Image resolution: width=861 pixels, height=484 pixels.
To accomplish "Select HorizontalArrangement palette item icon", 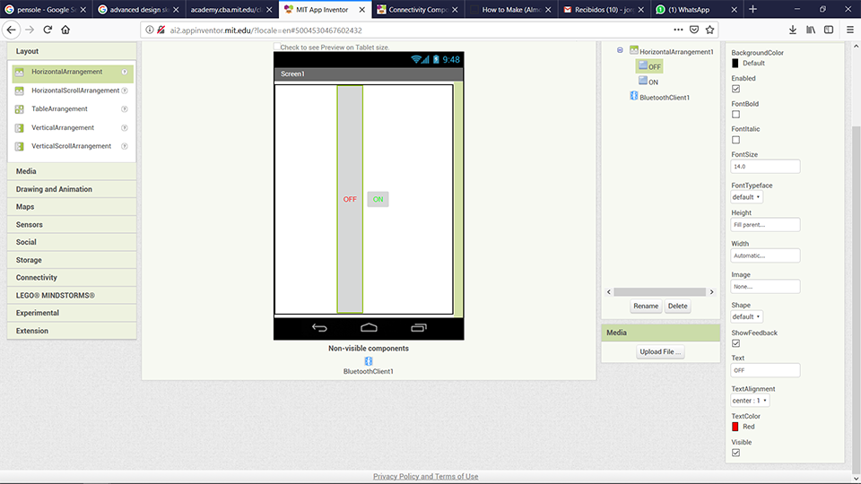I will (x=19, y=72).
